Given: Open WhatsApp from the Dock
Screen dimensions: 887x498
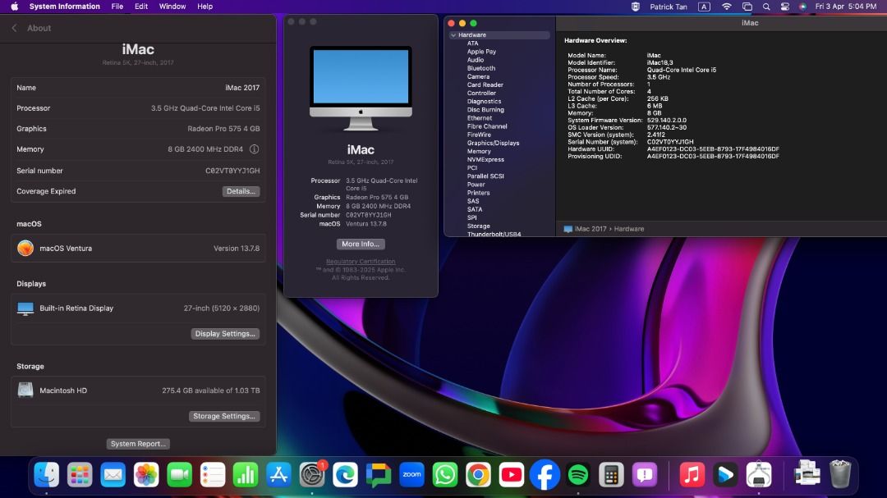Looking at the screenshot, I should pos(445,474).
